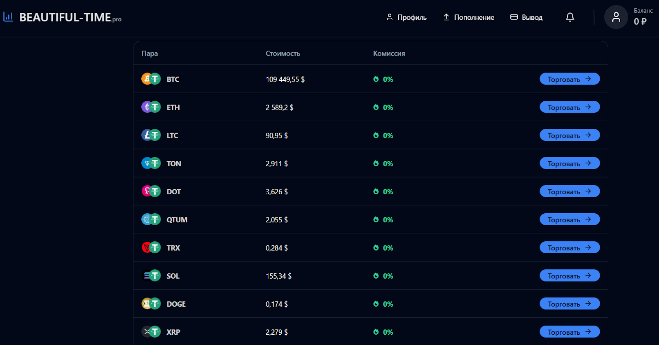
Task: Click the fire commission icon in TRX row
Action: coord(376,247)
